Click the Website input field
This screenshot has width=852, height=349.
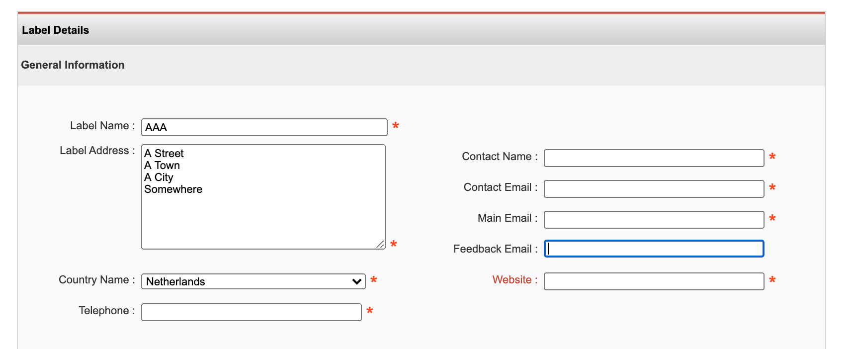pyautogui.click(x=654, y=281)
